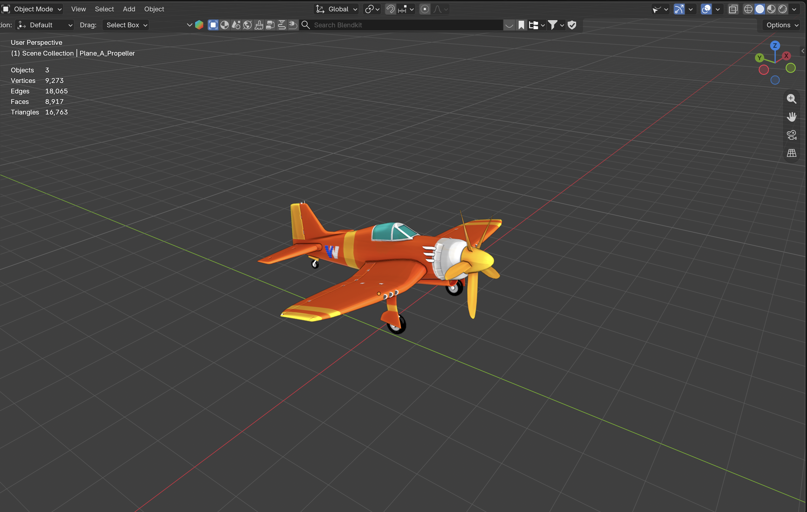The height and width of the screenshot is (512, 807).
Task: Switch to Solid viewport shading
Action: 760,9
